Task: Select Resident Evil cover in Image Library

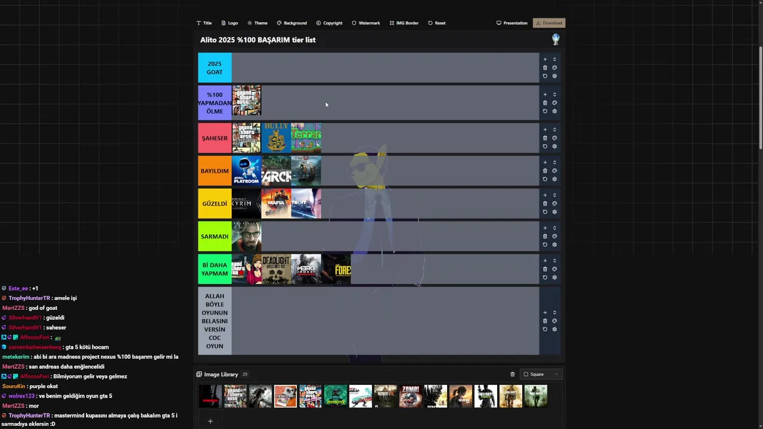Action: click(x=386, y=396)
